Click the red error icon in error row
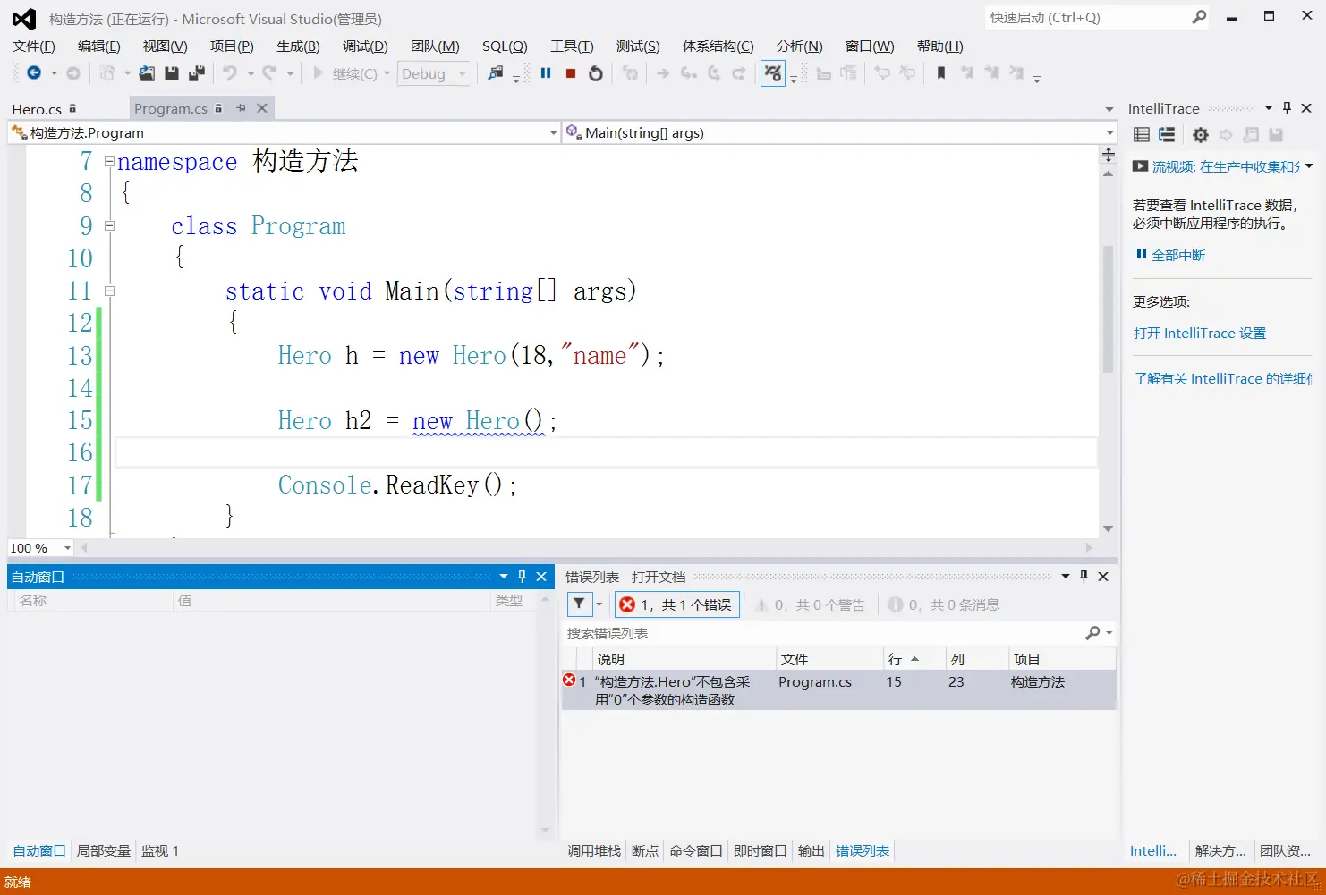The height and width of the screenshot is (895, 1326). (x=569, y=680)
